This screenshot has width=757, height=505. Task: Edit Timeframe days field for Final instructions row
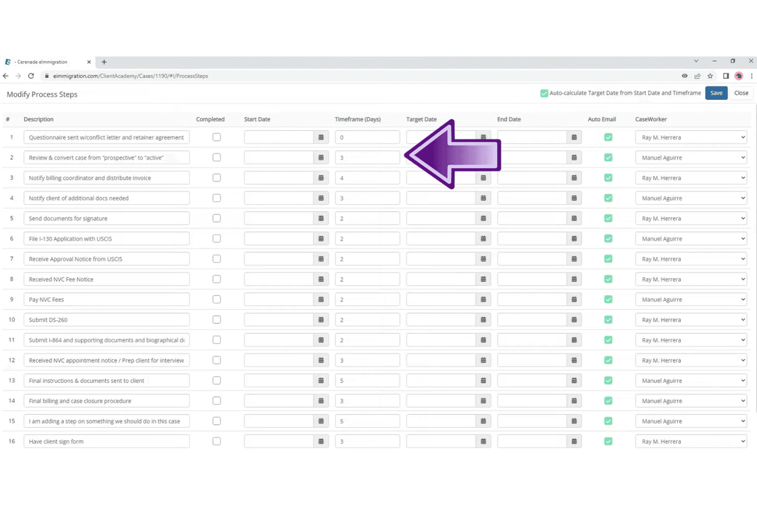coord(367,381)
